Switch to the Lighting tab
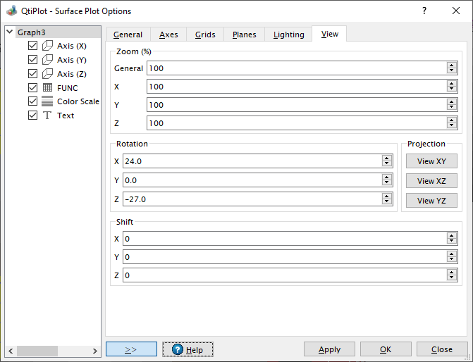Viewport: 473px width, 362px height. [288, 35]
